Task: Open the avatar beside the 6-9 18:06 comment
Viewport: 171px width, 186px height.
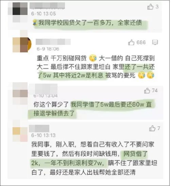Action: [22, 45]
